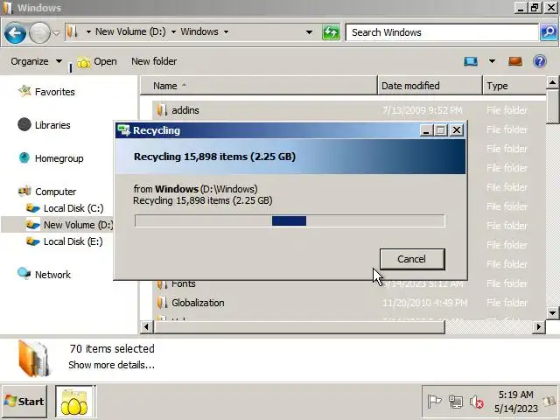Open the Organize menu
Image resolution: width=560 pixels, height=420 pixels.
(x=36, y=61)
